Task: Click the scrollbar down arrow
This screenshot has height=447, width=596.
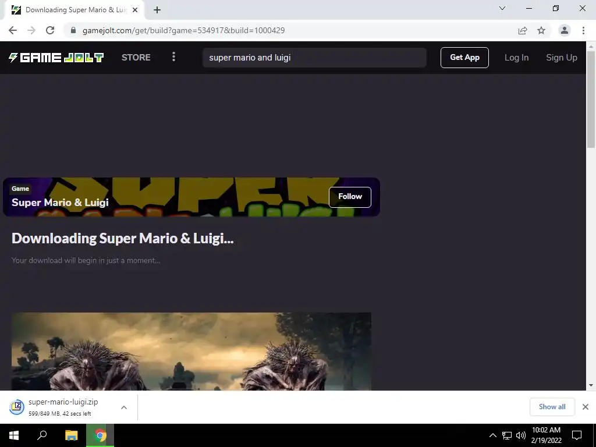Action: pos(591,385)
